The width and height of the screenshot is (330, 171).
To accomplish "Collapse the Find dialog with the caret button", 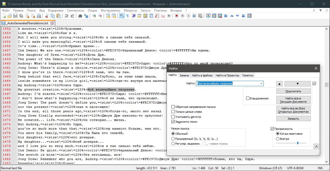I will (x=316, y=146).
